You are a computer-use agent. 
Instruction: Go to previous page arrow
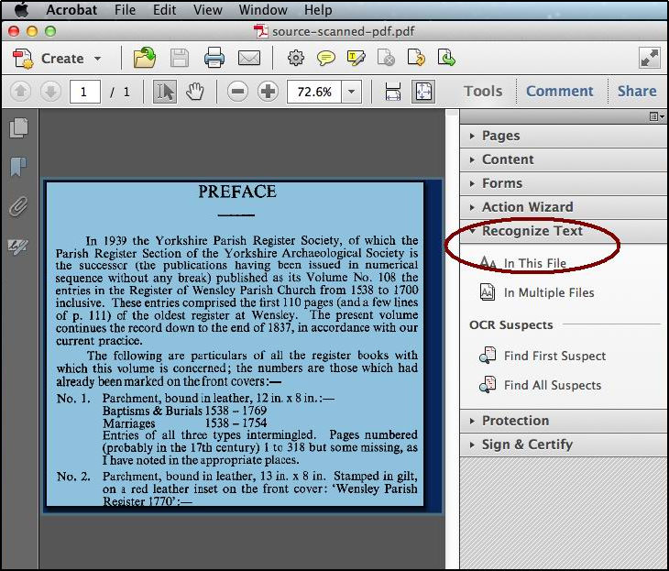click(20, 92)
